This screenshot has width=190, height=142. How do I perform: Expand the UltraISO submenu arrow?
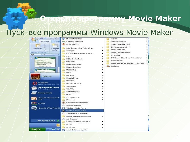(102, 75)
